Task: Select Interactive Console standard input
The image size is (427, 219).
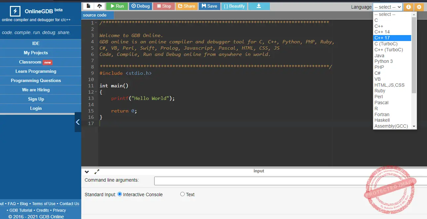Action: [120, 194]
